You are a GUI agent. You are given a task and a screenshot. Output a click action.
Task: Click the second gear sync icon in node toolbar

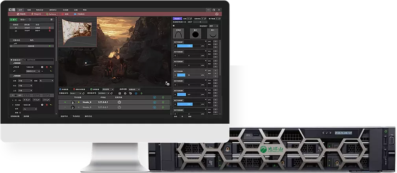130,93
